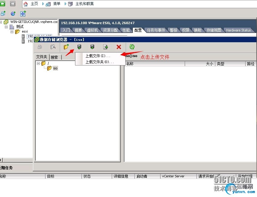The image size is (257, 197).
Task: Open the 性能 tab for the ESXi host
Action: click(x=126, y=30)
